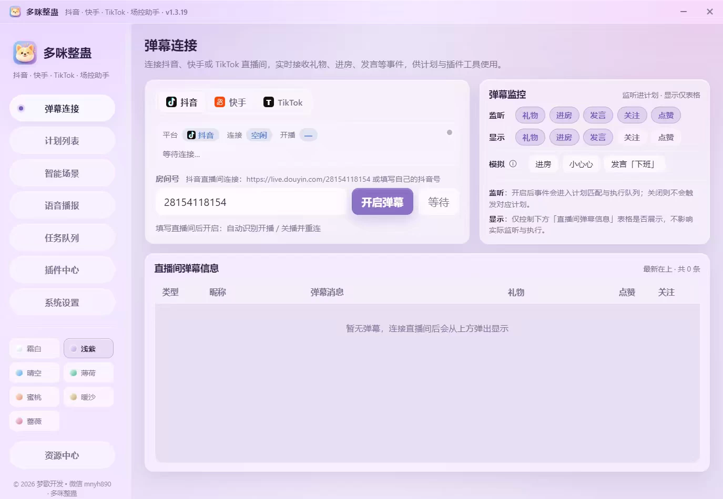Click the 等待 button
The height and width of the screenshot is (499, 723).
click(x=439, y=202)
